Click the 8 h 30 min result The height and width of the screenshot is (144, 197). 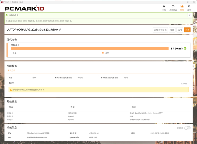[x=177, y=48]
